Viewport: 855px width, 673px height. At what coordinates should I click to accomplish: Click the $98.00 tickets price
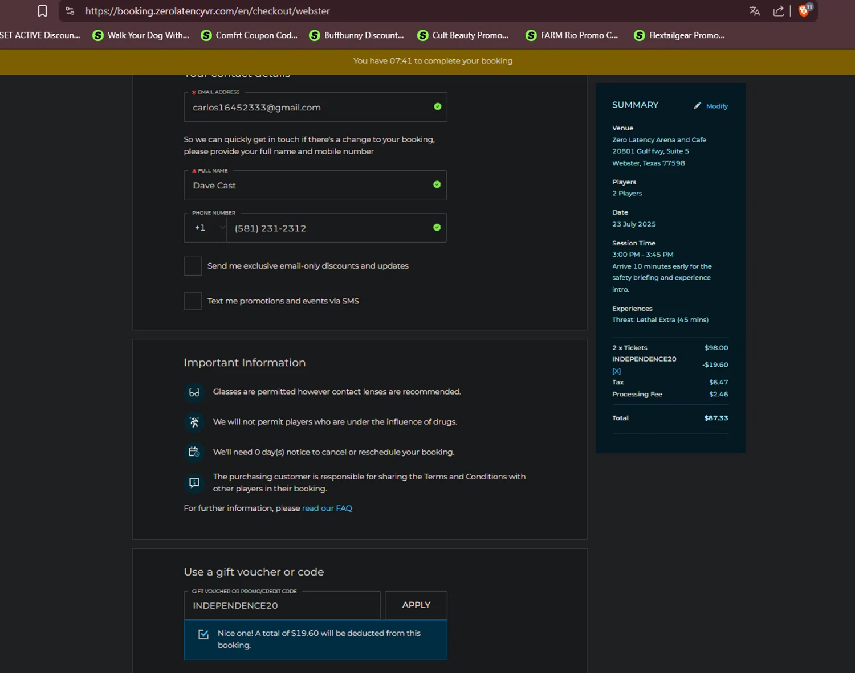point(716,348)
